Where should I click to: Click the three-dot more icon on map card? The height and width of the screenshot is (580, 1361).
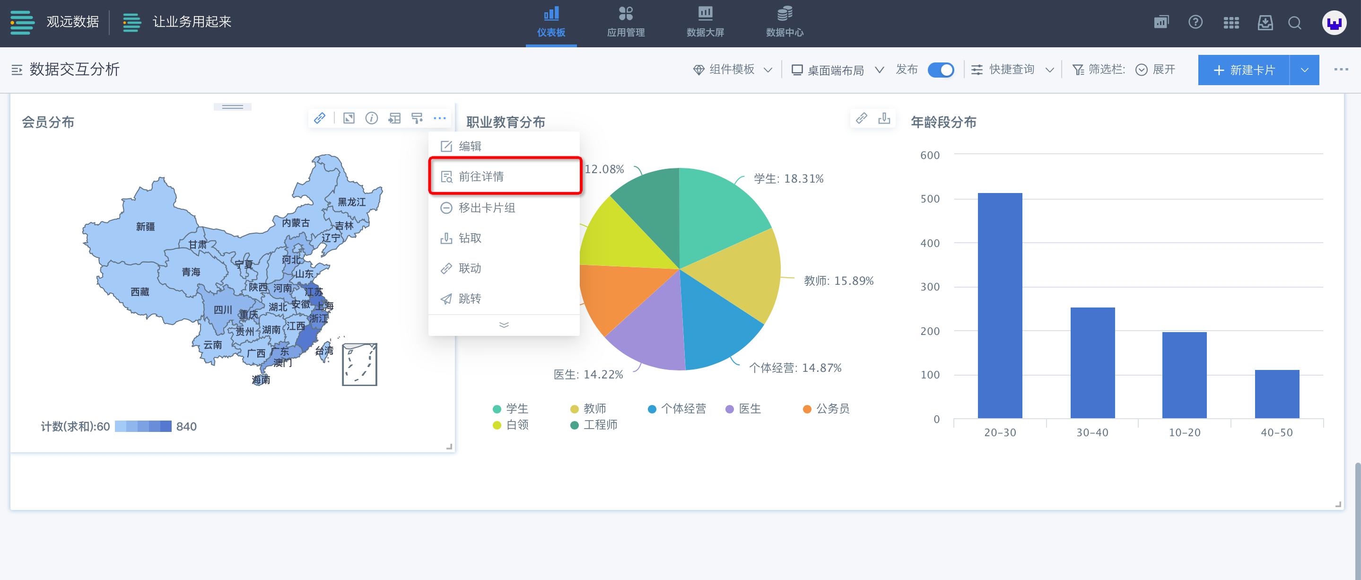440,118
